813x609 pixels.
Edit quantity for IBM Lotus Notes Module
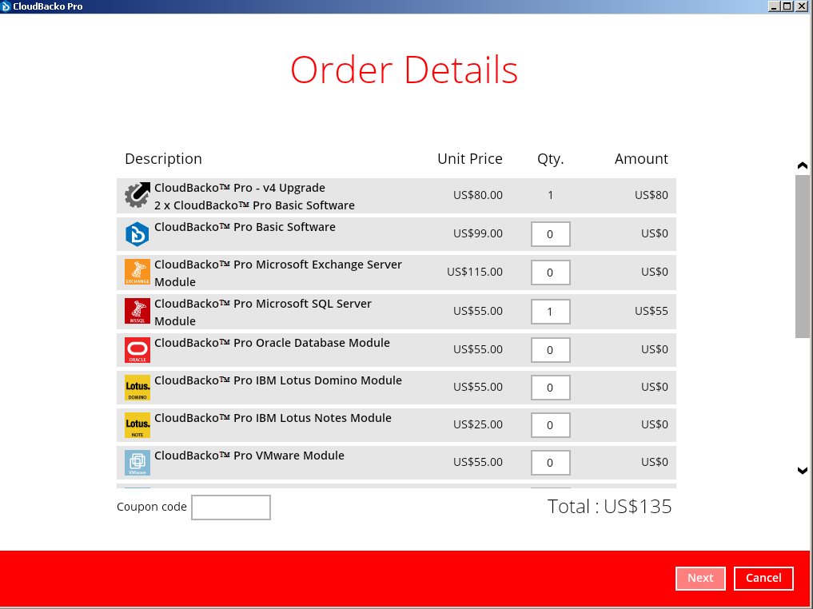551,425
